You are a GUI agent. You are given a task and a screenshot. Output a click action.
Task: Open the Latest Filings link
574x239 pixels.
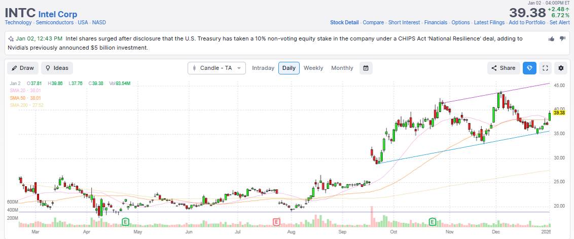[489, 22]
